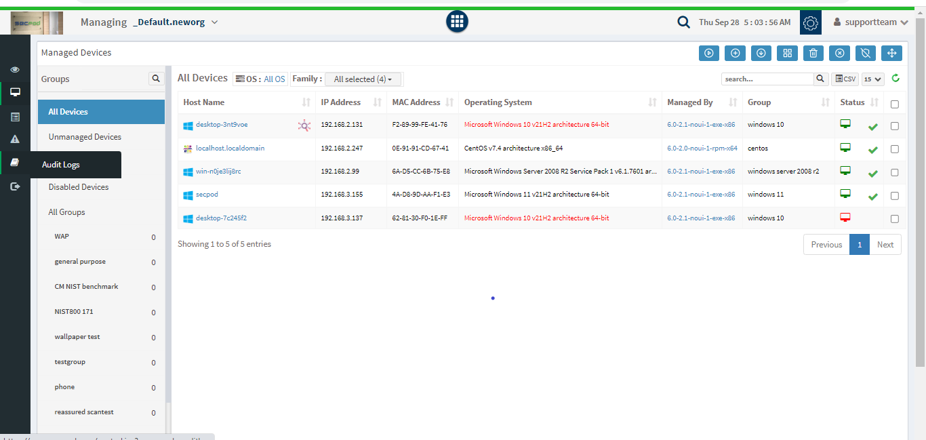Tick checkbox for localhost.localdomain row

tap(895, 149)
